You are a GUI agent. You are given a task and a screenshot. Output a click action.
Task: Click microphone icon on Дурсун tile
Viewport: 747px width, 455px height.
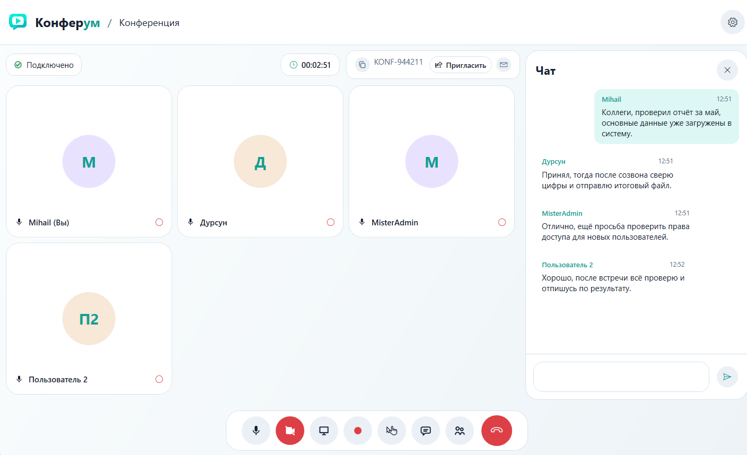click(190, 222)
